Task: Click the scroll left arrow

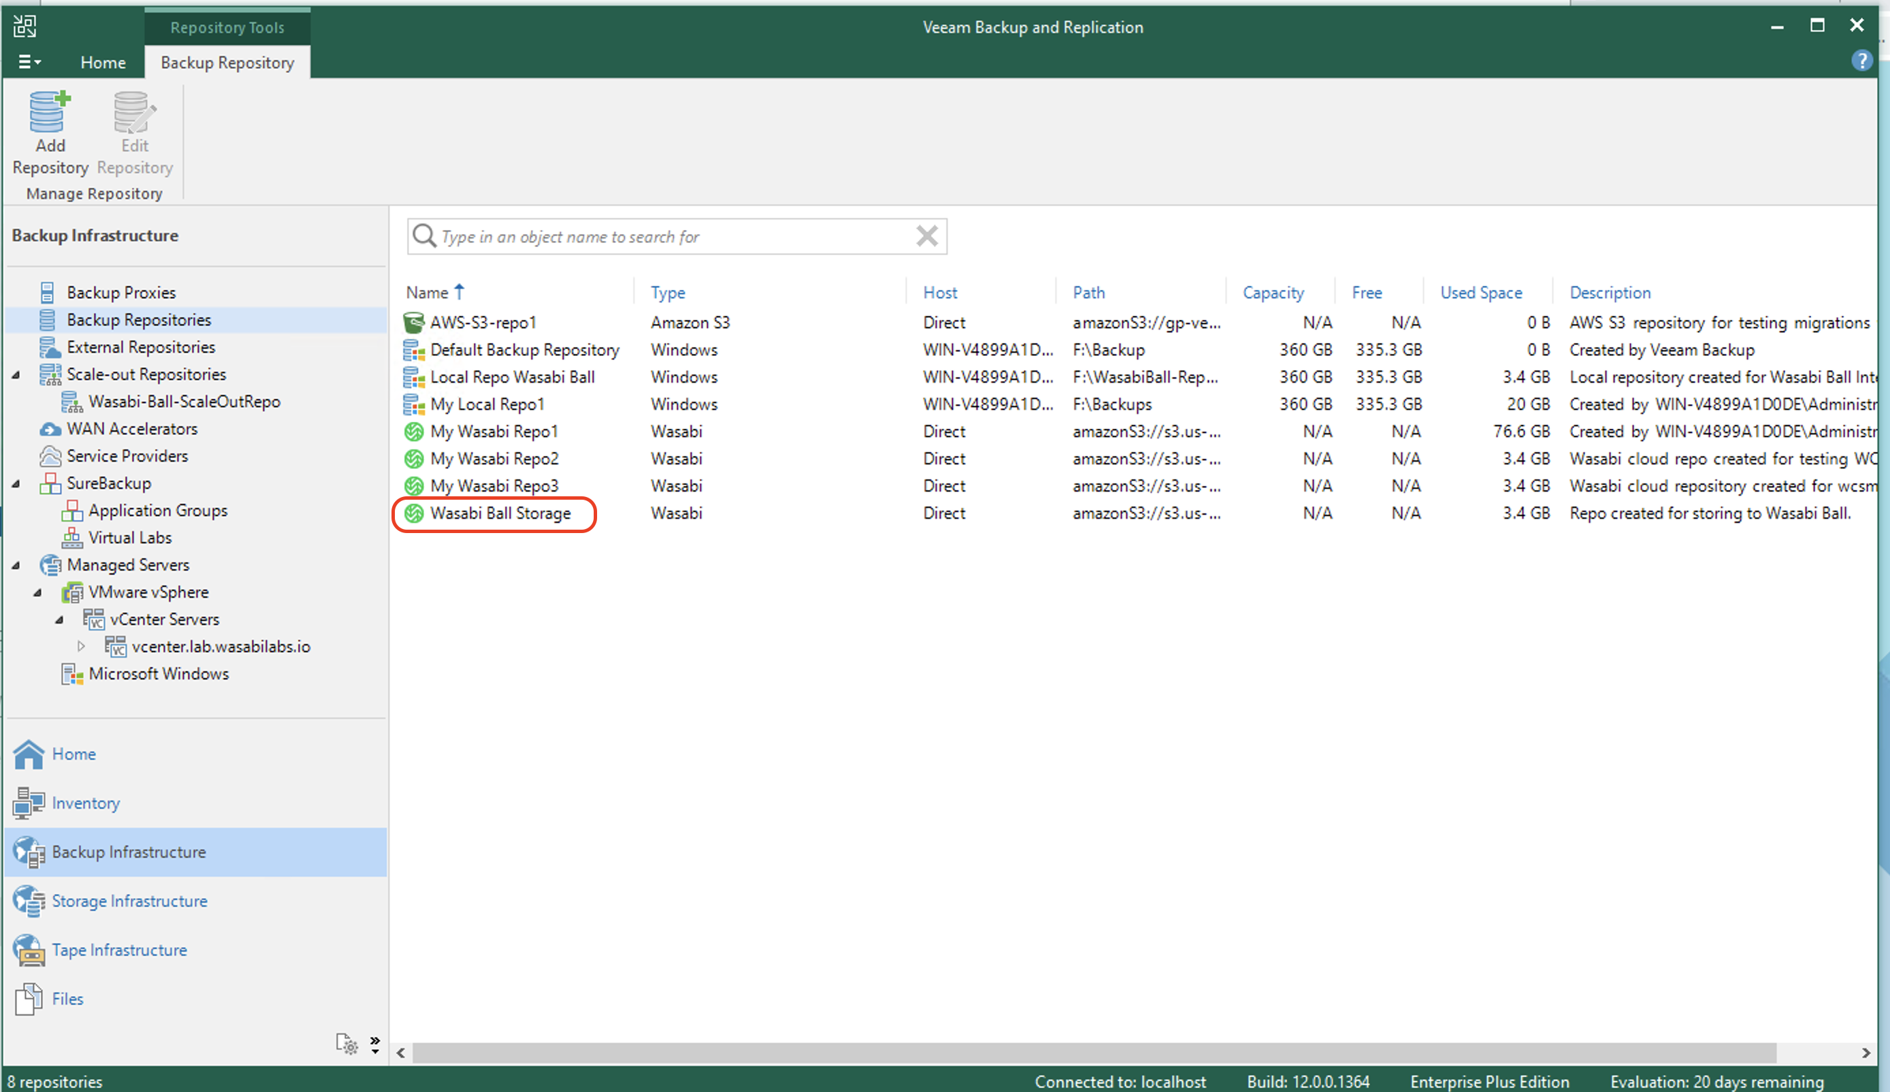Action: [x=401, y=1053]
